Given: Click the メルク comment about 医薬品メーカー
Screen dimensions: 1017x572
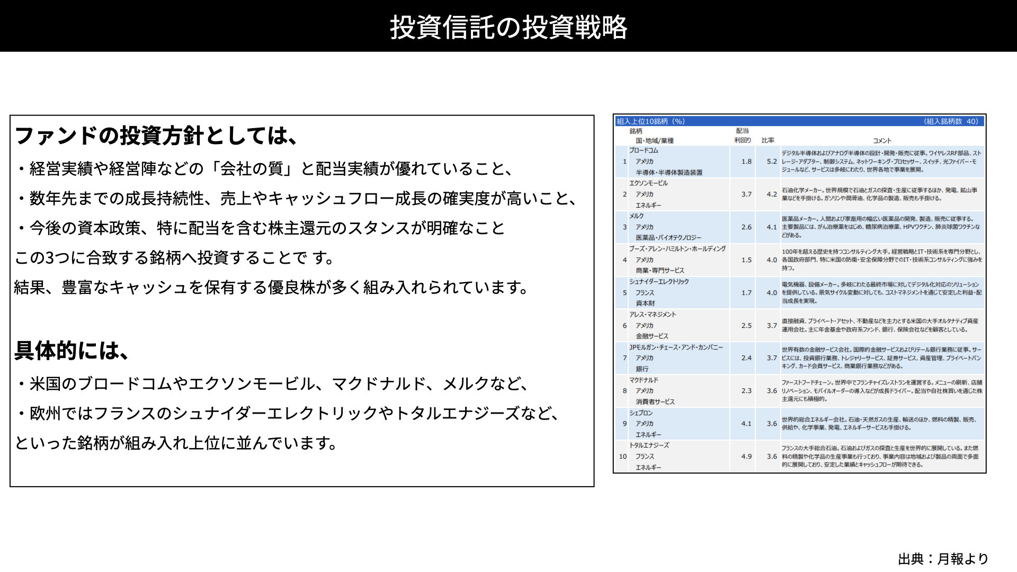Looking at the screenshot, I should pos(881,227).
